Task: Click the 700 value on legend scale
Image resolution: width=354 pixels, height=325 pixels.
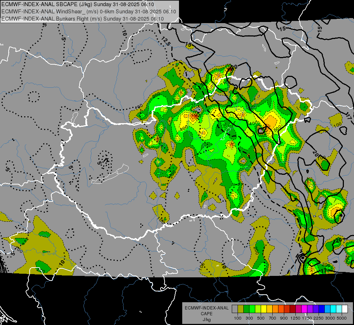Action: [x=273, y=318]
